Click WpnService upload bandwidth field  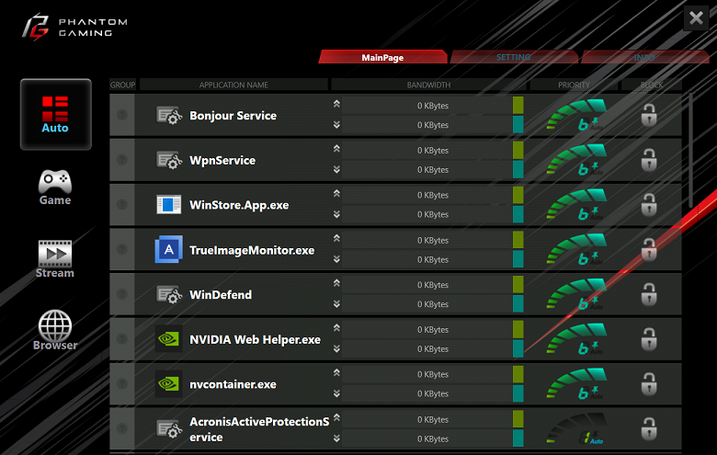pos(427,151)
